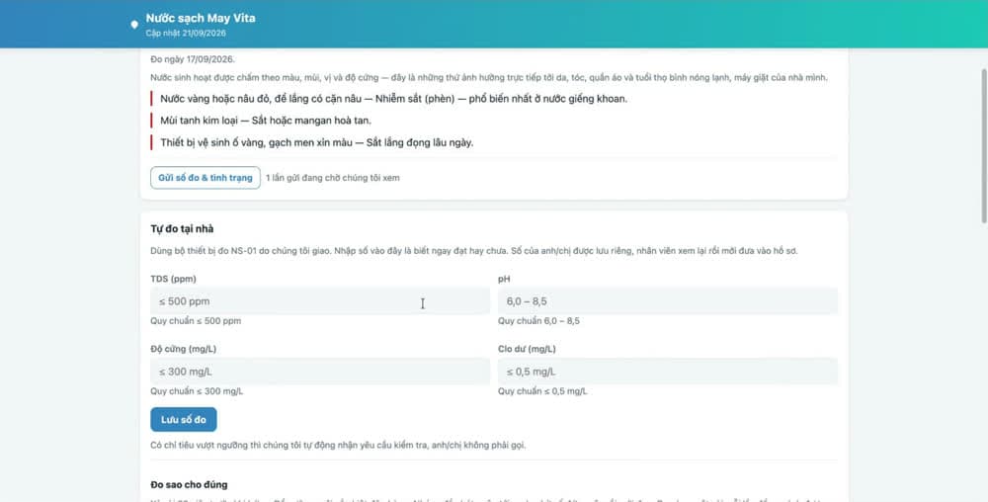
Task: Click into the Clo dư (mg/L) field
Action: (x=667, y=372)
